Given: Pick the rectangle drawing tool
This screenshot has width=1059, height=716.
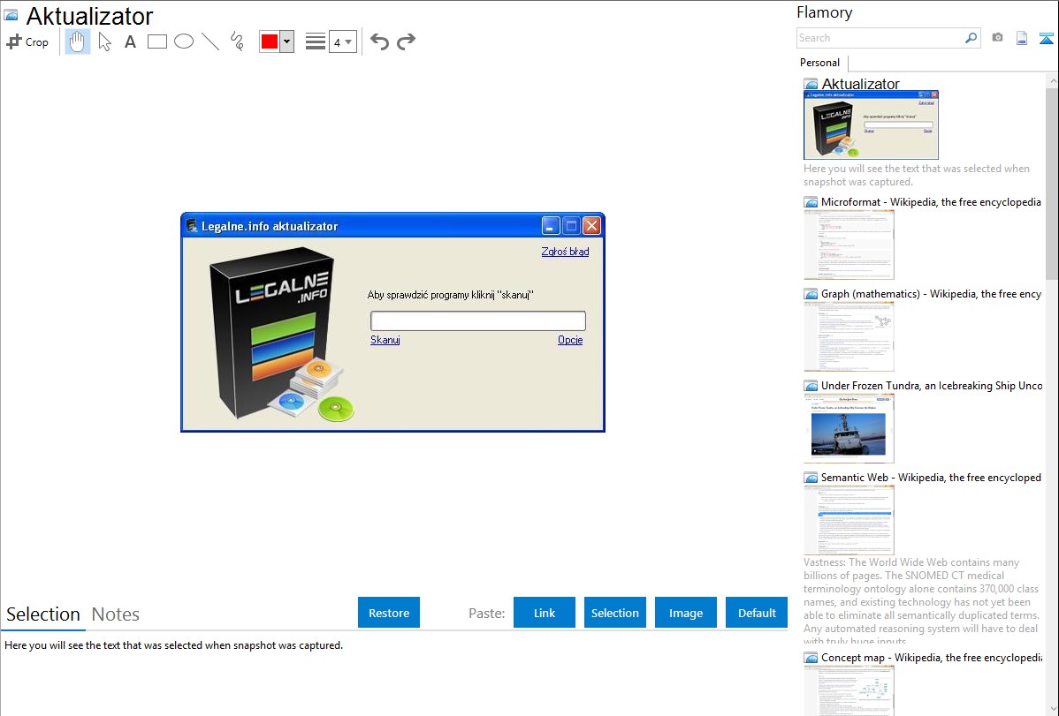Looking at the screenshot, I should click(156, 41).
